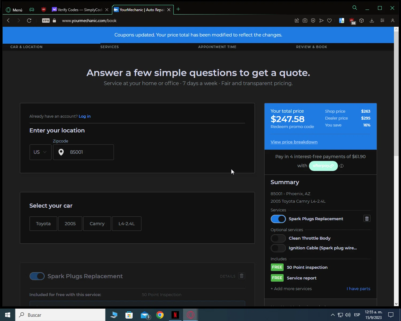Viewport: 401px width, 321px height.
Task: Click the browser back arrow
Action: (x=8, y=20)
